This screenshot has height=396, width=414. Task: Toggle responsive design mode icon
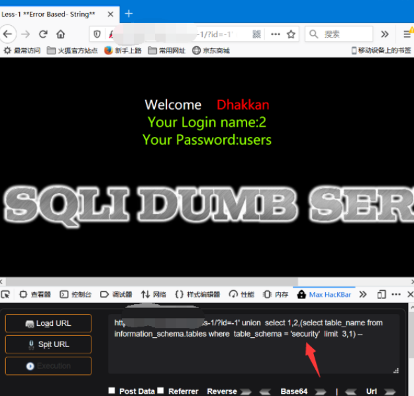382,294
